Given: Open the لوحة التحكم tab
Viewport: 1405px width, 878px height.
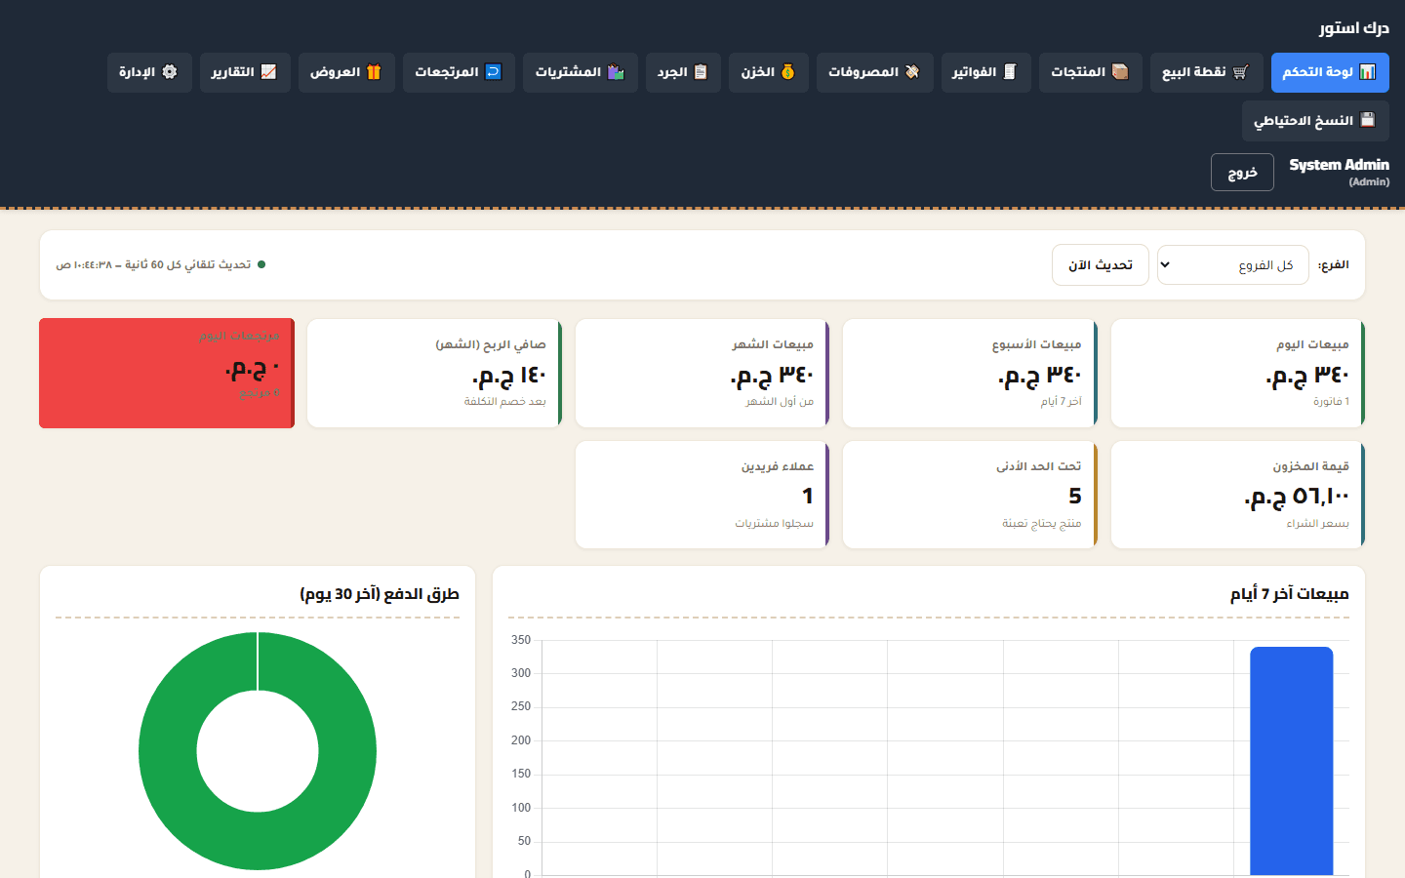Looking at the screenshot, I should tap(1330, 72).
